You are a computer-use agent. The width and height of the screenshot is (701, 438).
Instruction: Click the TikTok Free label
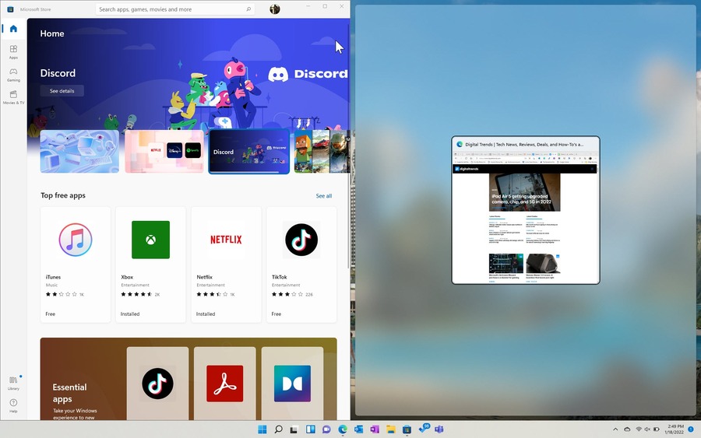(277, 314)
